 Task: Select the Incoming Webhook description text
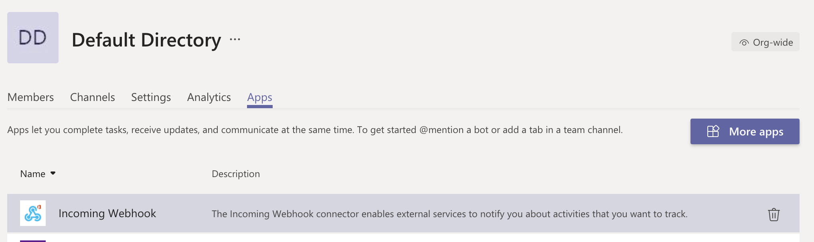click(449, 214)
